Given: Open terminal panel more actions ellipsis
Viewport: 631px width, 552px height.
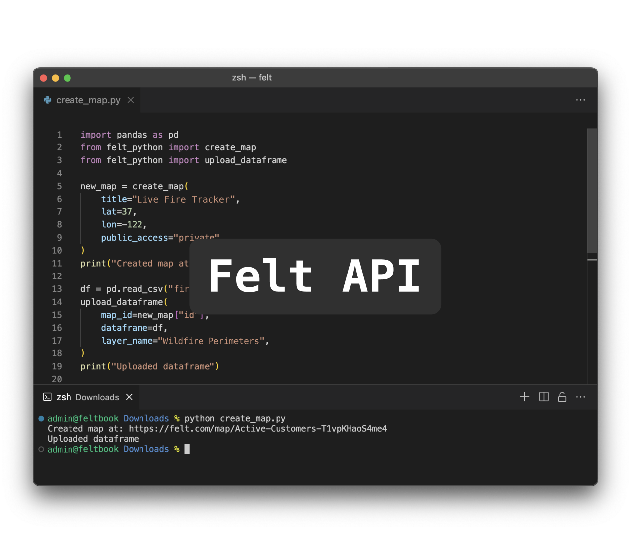Looking at the screenshot, I should (580, 397).
